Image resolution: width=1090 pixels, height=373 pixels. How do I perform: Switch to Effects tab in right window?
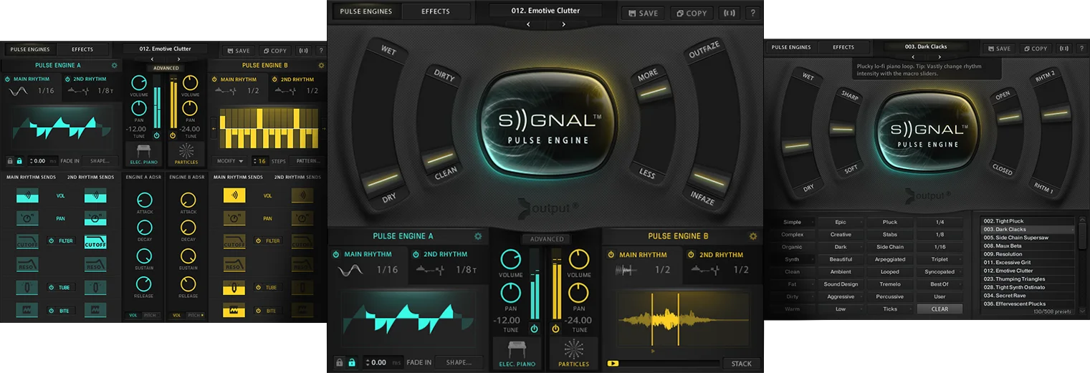click(843, 47)
